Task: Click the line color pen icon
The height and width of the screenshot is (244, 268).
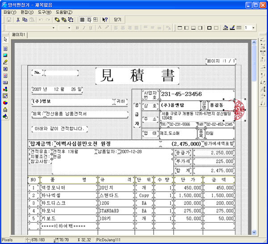Action: (x=232, y=28)
